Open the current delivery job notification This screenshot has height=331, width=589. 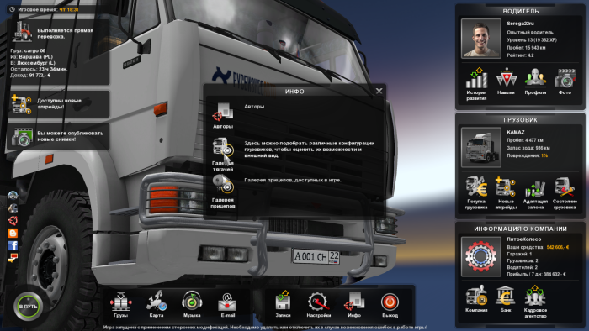coord(58,52)
